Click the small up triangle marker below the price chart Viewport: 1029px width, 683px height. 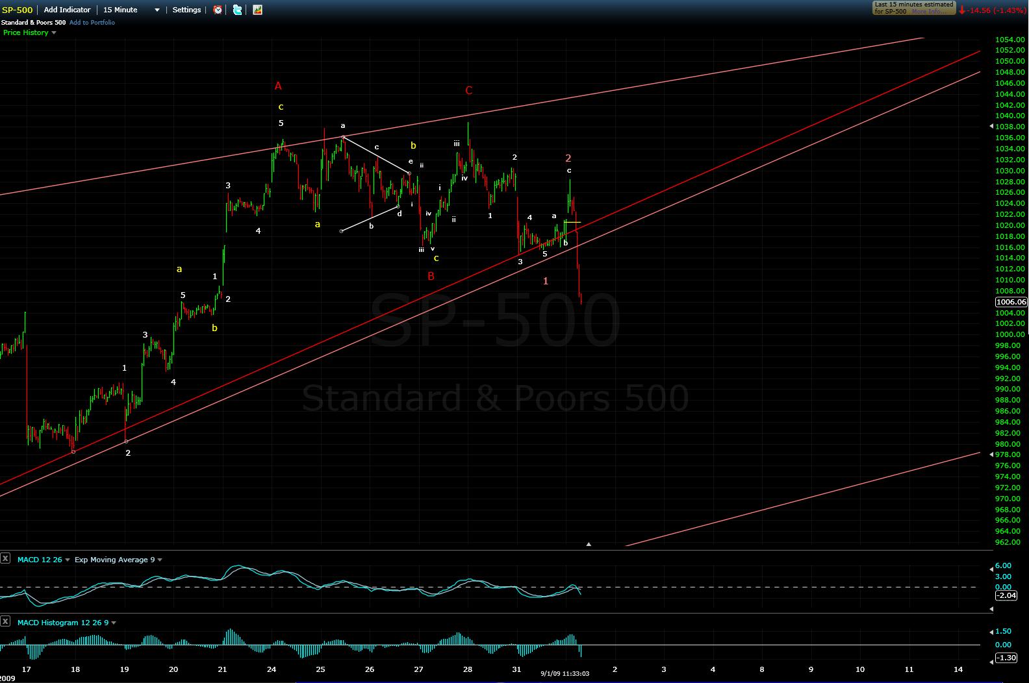(x=589, y=544)
